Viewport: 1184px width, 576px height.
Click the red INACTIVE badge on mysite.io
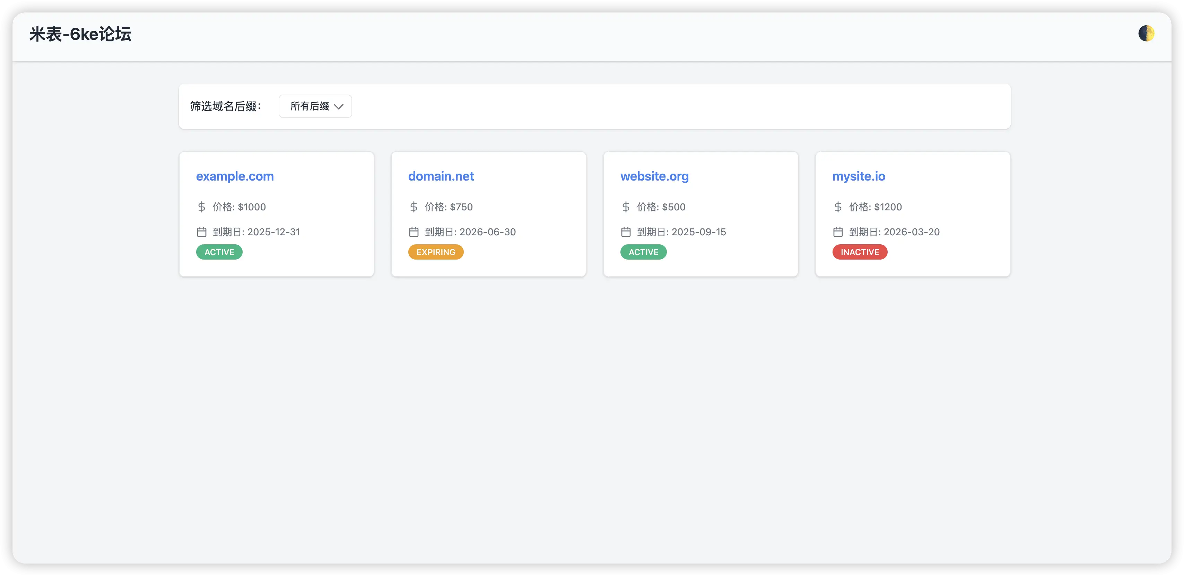[x=860, y=252]
